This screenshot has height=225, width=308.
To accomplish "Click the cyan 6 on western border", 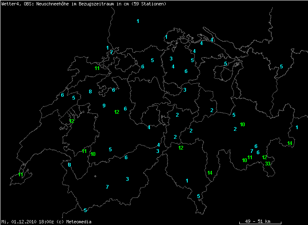I will [x=62, y=95].
